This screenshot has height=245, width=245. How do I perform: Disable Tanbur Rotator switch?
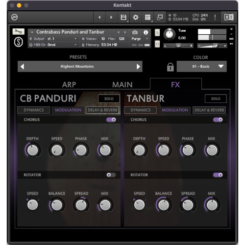[218, 175]
